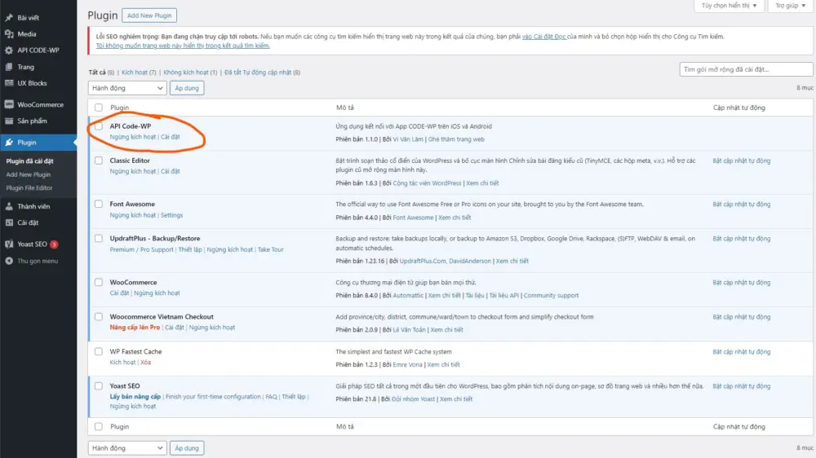
Task: Click the Media icon in sidebar
Action: [9, 33]
